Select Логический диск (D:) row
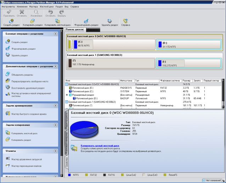226x183 pixels. [x=143, y=99]
